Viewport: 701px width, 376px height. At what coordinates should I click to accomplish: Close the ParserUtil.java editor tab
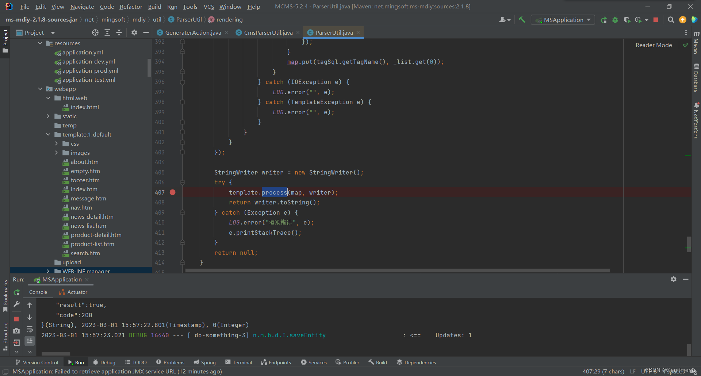358,32
